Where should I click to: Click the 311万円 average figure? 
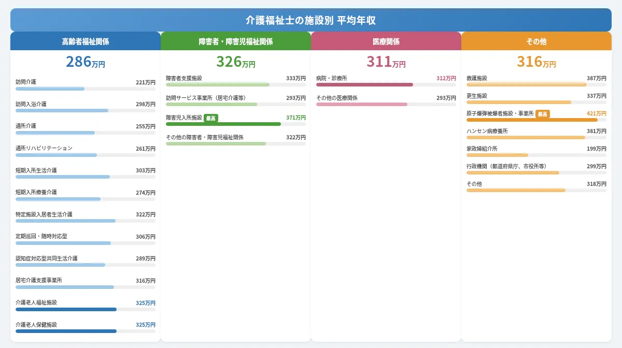click(x=386, y=62)
